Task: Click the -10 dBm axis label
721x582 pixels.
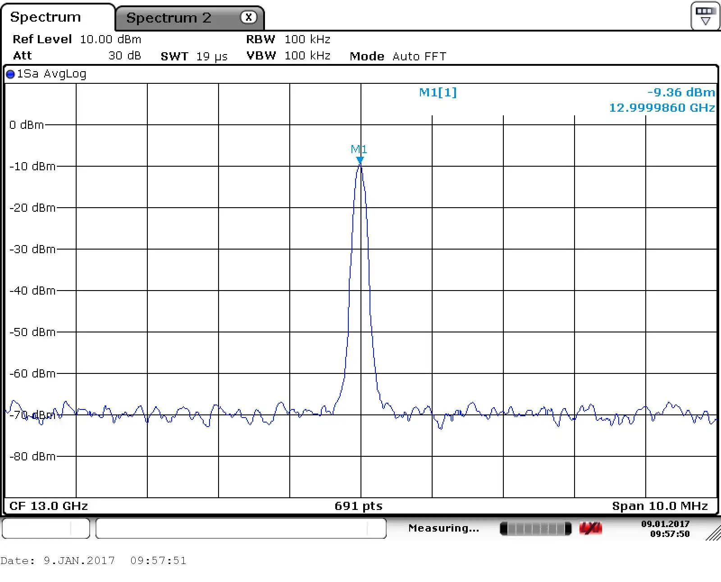Action: 32,166
